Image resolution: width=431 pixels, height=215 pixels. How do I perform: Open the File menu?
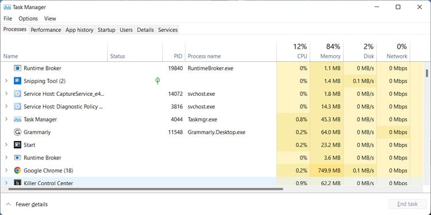pos(7,19)
